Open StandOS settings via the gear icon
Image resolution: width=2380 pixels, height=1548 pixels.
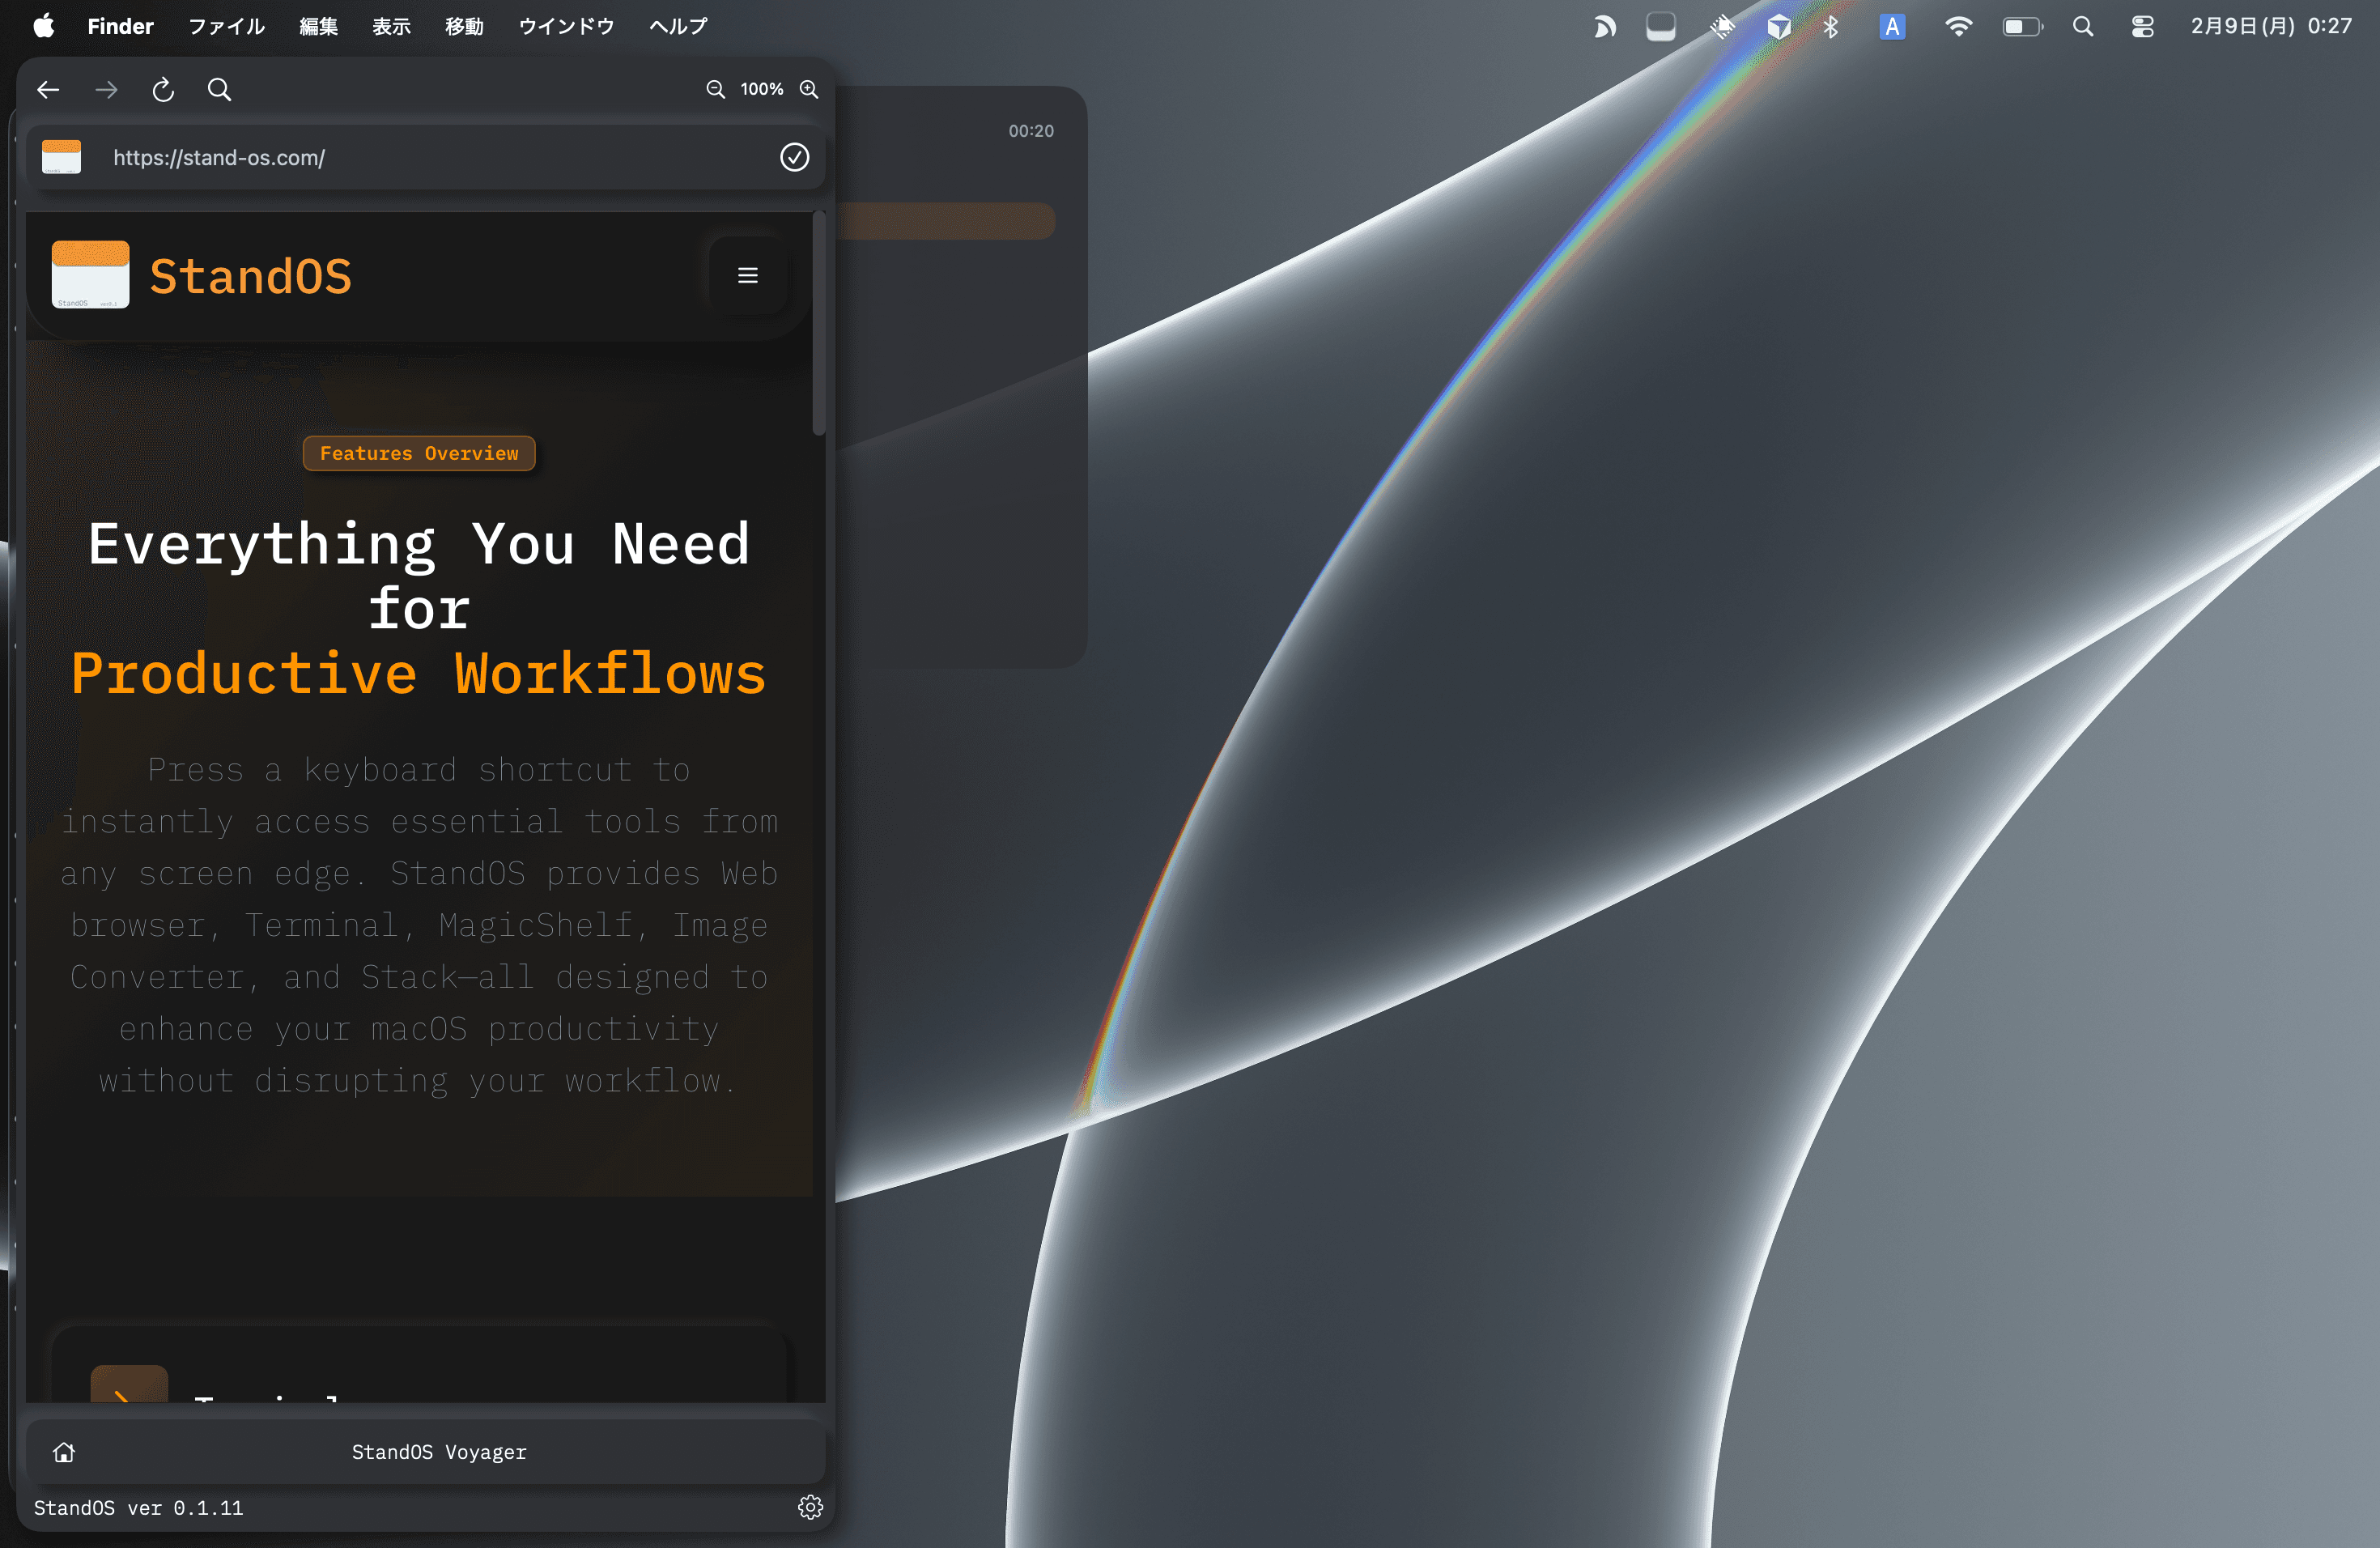tap(811, 1507)
